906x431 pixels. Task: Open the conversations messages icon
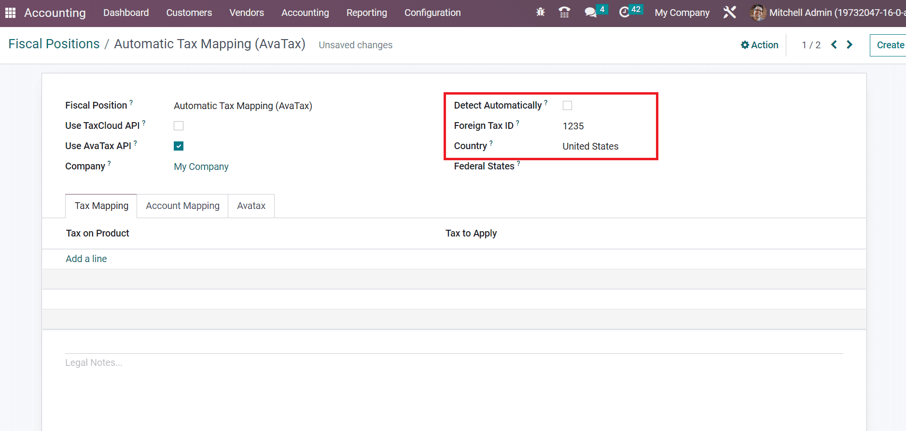click(591, 12)
